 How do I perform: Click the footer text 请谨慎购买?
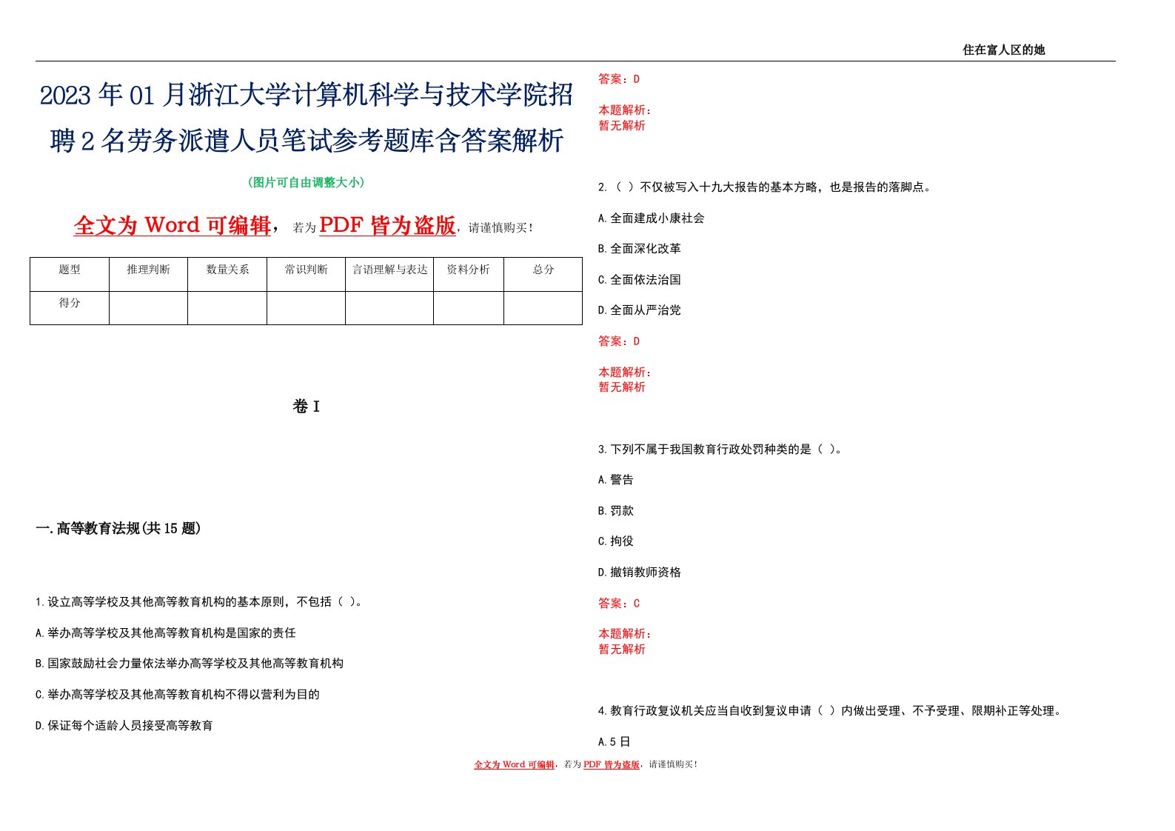click(672, 764)
